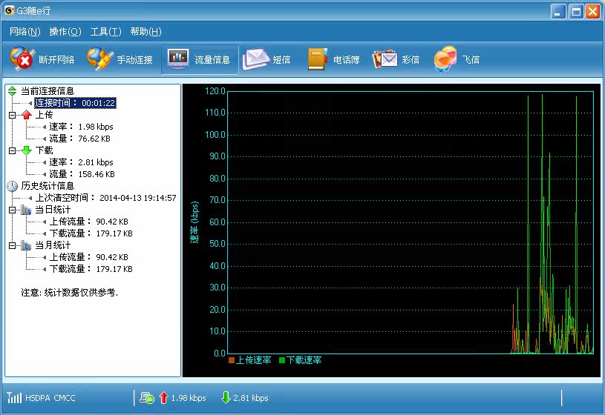605x415 pixels.
Task: Open the Network (网络) menu
Action: point(24,32)
